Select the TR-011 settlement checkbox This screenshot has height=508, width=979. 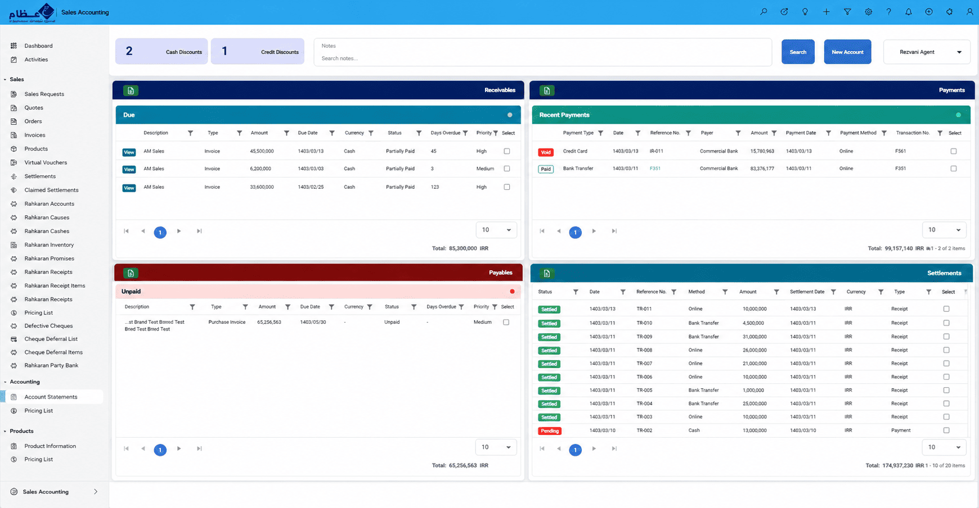(946, 309)
